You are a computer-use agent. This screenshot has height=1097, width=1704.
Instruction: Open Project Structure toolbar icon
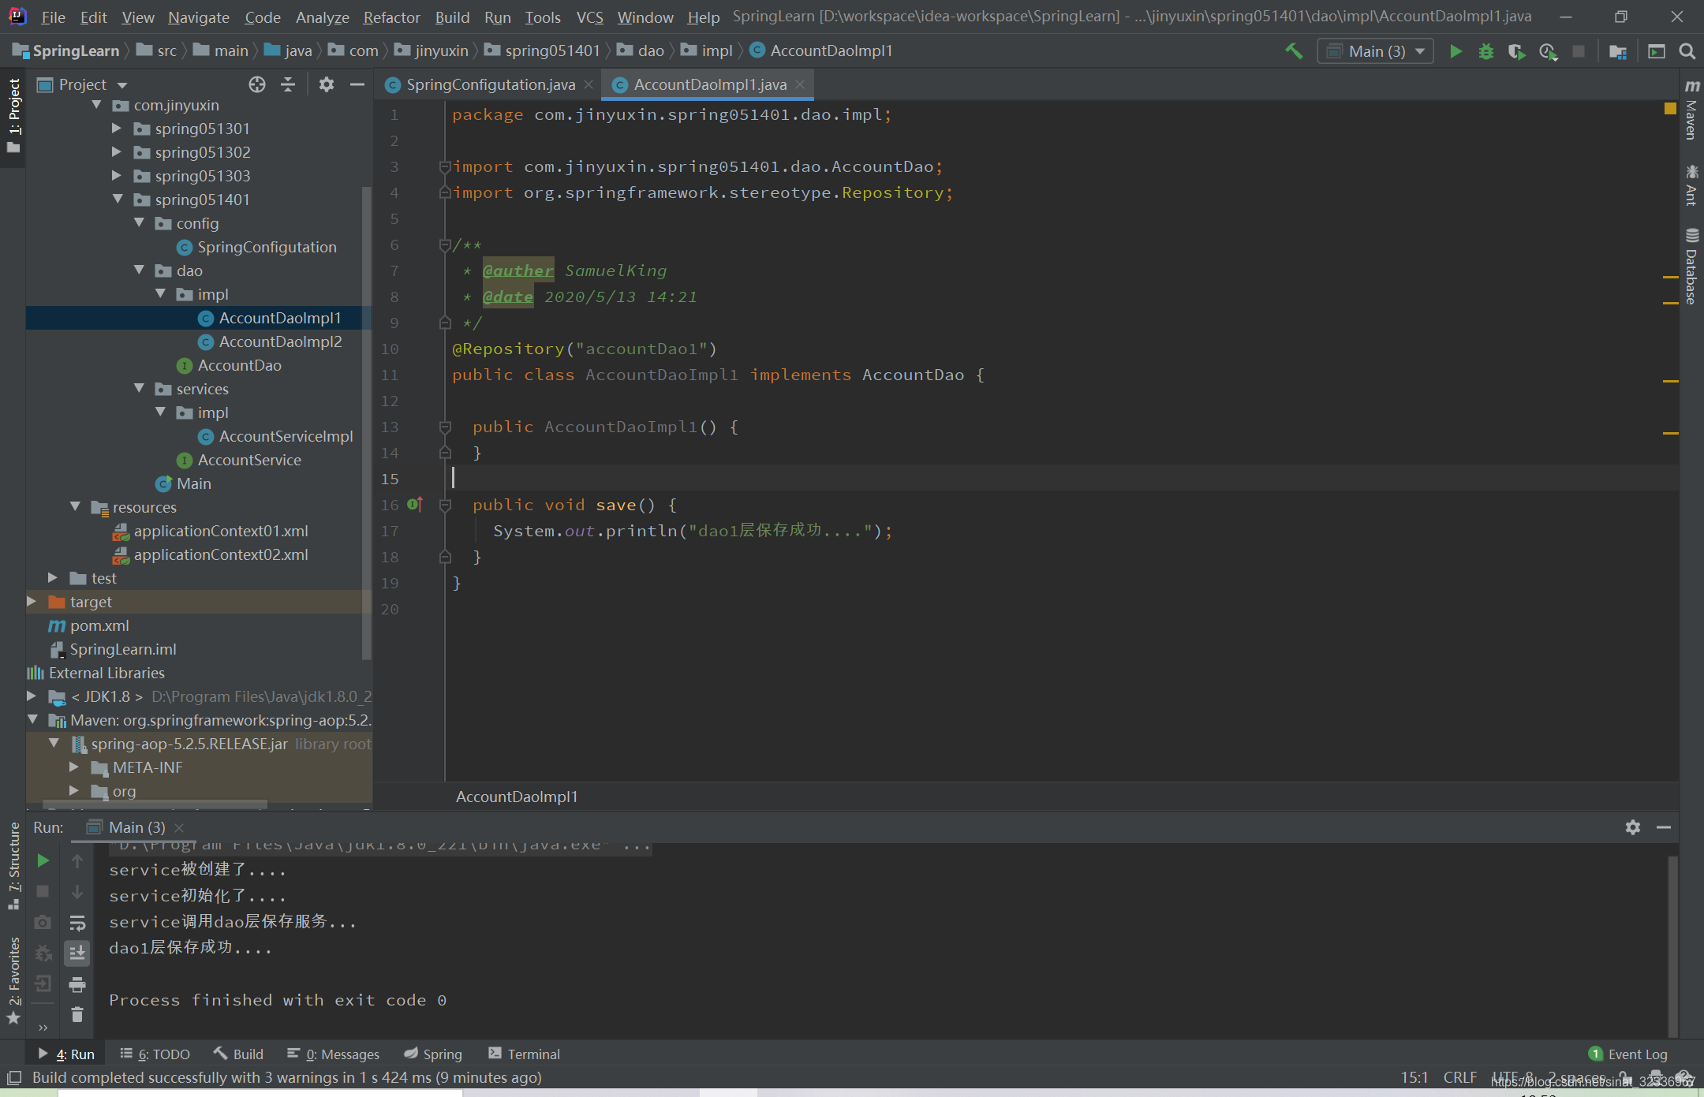pyautogui.click(x=1618, y=51)
